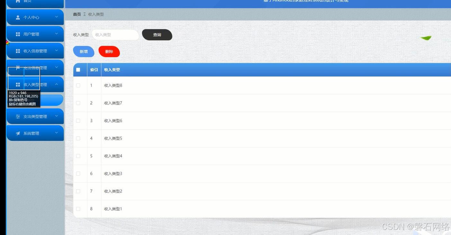Click the grid icon beside 收入信息管理
This screenshot has width=451, height=235.
coord(18,51)
